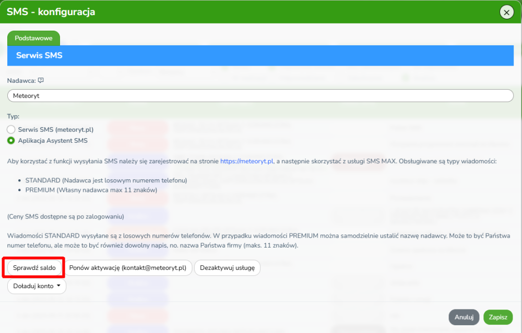Select Aplikacja Asystent SMS radio option
Image resolution: width=522 pixels, height=333 pixels.
pos(11,141)
